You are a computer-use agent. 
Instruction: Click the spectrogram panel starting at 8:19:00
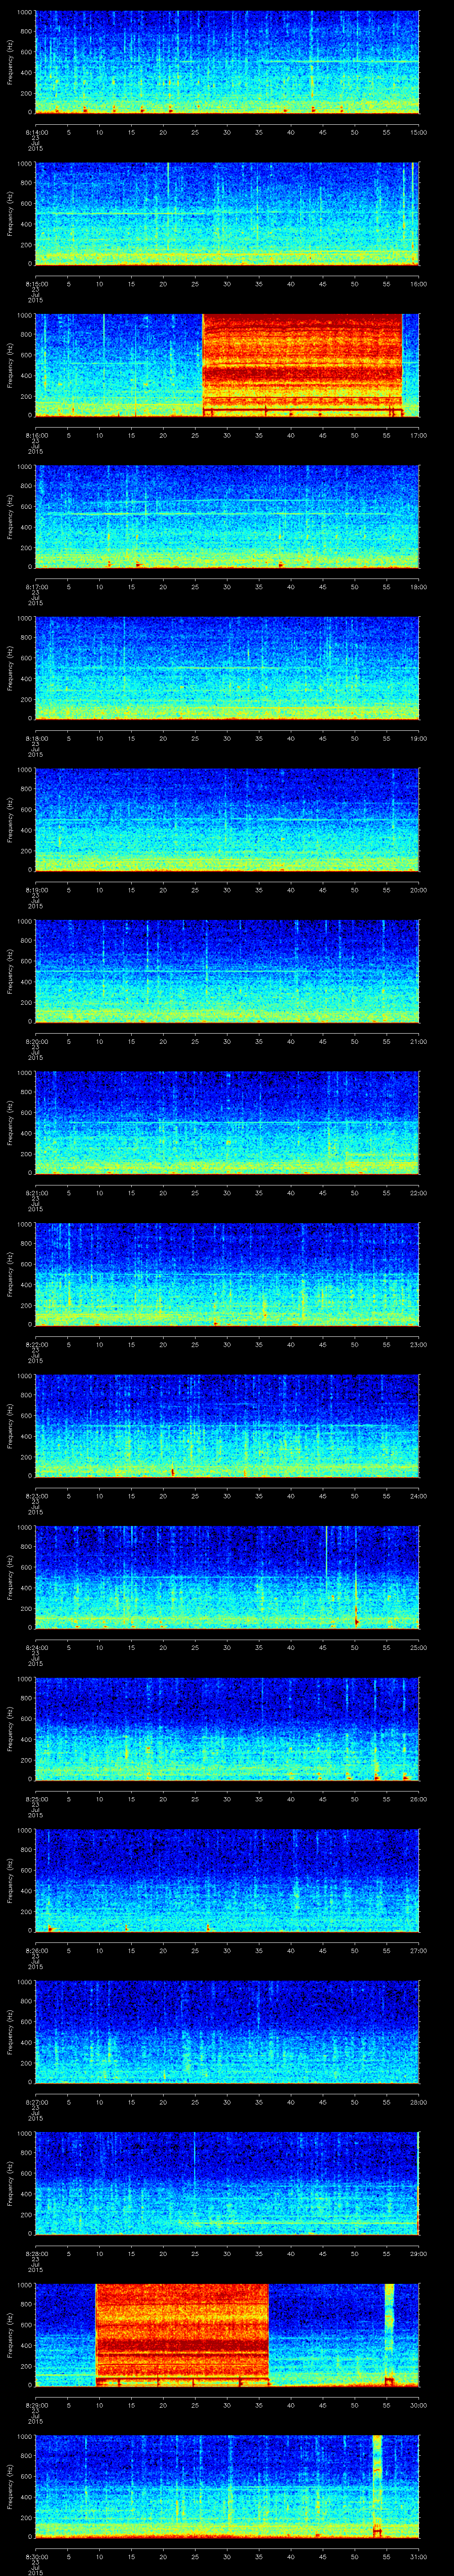(x=227, y=819)
